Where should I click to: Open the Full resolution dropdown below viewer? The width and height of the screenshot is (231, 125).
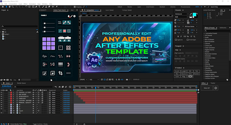pos(94,79)
